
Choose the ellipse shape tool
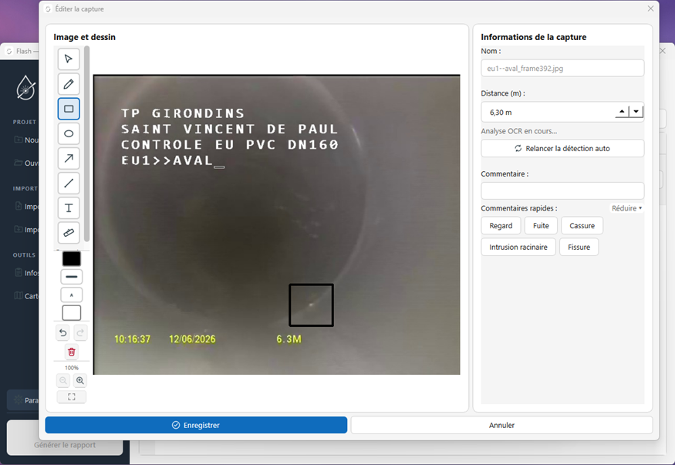pos(69,133)
